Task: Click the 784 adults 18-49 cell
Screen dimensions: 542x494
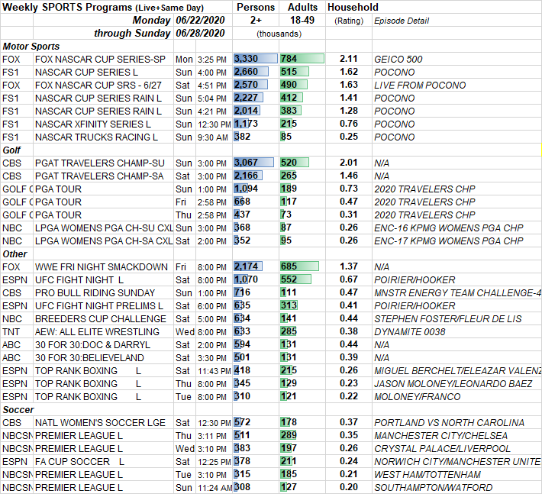Action: click(302, 59)
